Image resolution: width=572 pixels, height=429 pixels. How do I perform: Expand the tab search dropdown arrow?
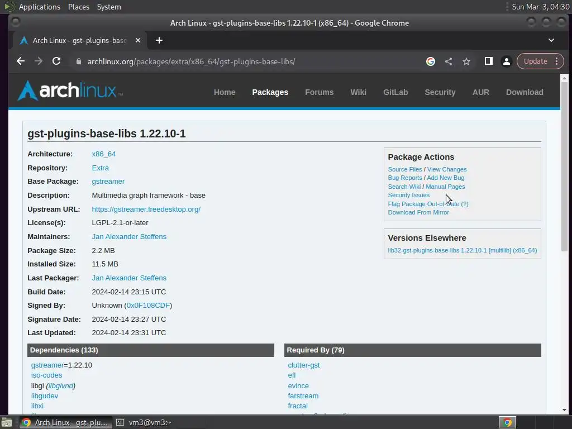point(551,40)
